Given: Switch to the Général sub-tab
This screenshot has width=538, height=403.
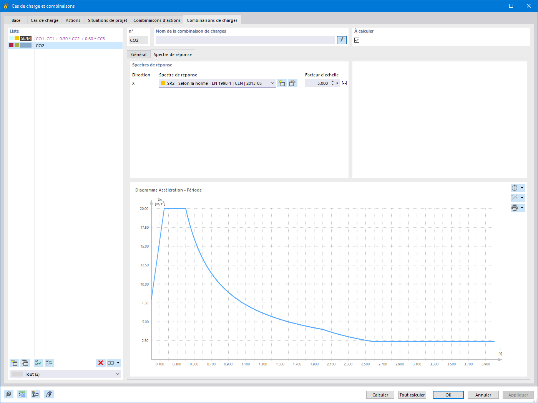Looking at the screenshot, I should click(139, 55).
